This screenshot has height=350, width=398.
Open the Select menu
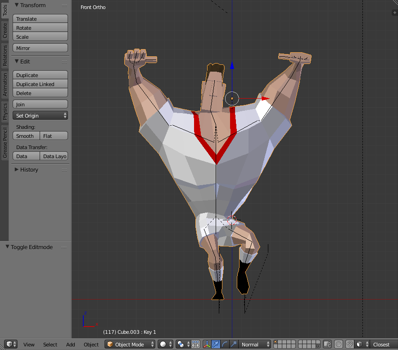50,345
